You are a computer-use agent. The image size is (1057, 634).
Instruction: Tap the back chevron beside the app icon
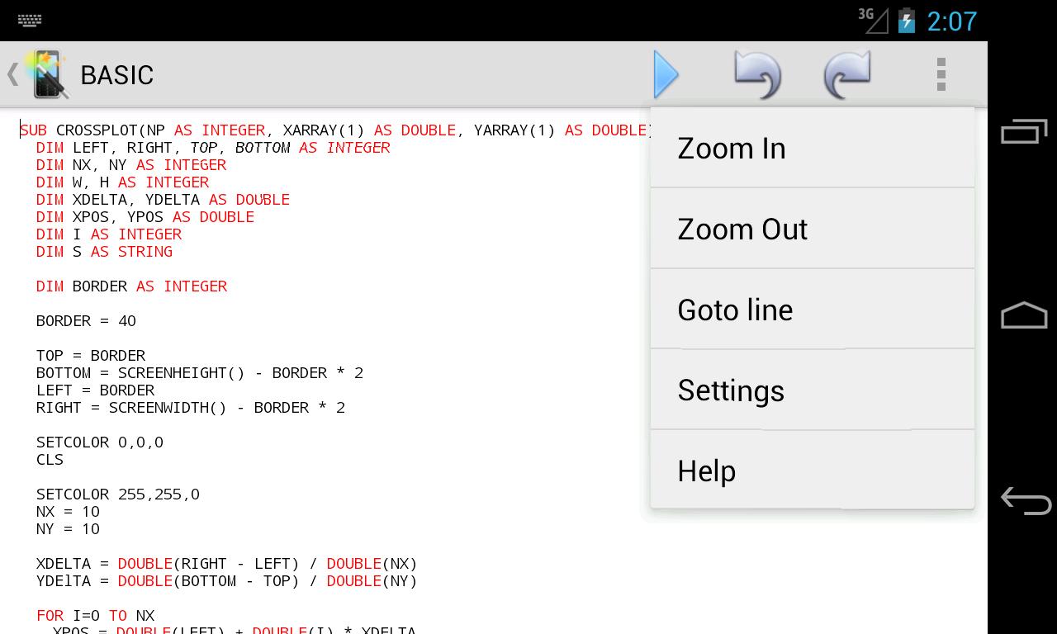click(x=12, y=74)
